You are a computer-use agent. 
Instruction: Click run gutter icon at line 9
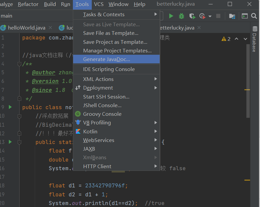click(x=10, y=107)
